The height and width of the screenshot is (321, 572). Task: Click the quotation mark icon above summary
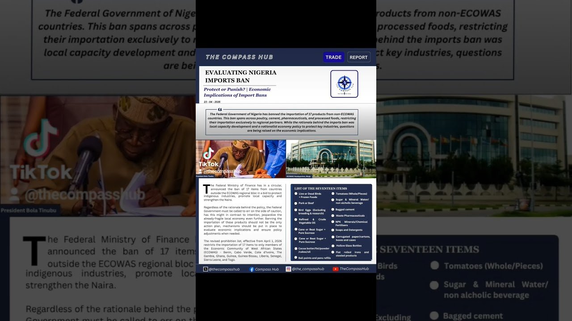pos(219,109)
